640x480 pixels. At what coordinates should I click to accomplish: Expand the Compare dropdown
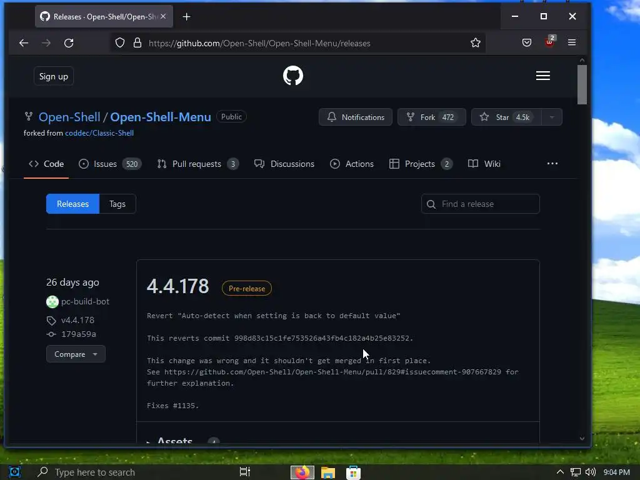tap(76, 354)
